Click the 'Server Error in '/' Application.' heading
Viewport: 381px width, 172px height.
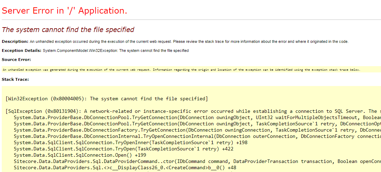click(x=64, y=11)
